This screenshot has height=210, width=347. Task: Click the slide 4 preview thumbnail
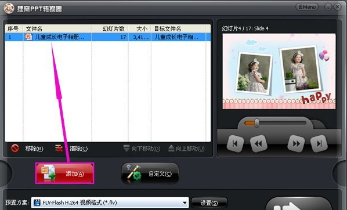pos(279,71)
